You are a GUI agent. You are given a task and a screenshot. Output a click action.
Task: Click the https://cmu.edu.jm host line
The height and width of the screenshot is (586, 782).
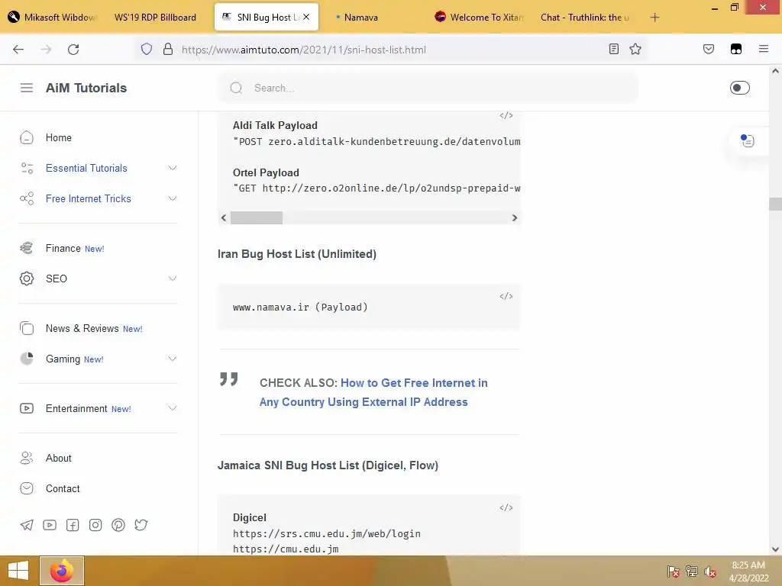(x=286, y=549)
